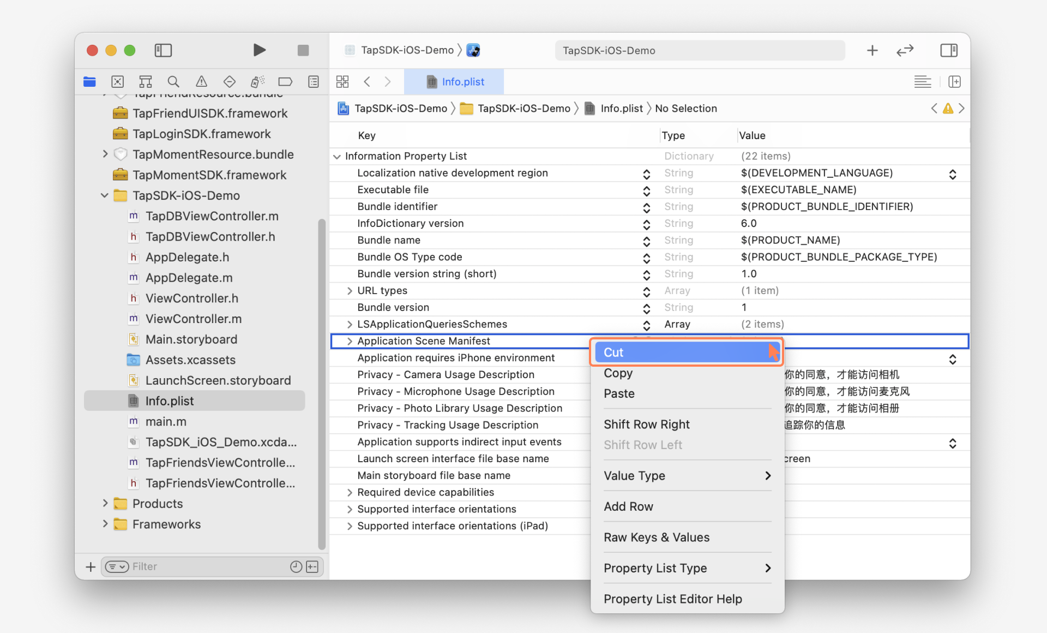The width and height of the screenshot is (1047, 633).
Task: Toggle the source-controlled files filter
Action: click(x=312, y=566)
